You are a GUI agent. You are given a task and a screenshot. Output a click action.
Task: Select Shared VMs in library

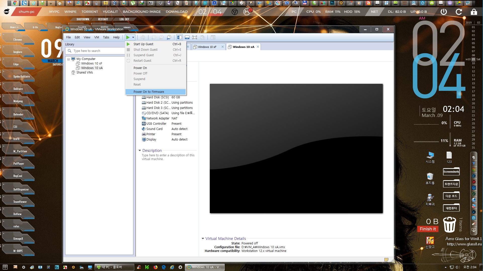(85, 73)
